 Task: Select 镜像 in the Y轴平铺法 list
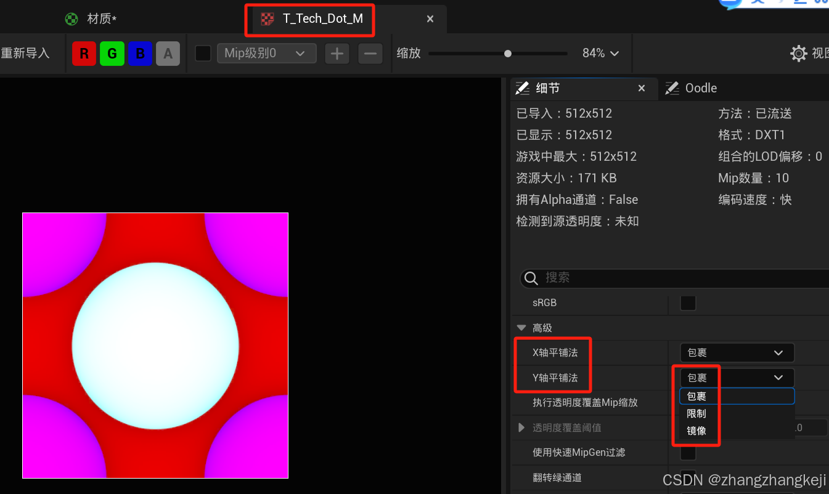click(696, 431)
